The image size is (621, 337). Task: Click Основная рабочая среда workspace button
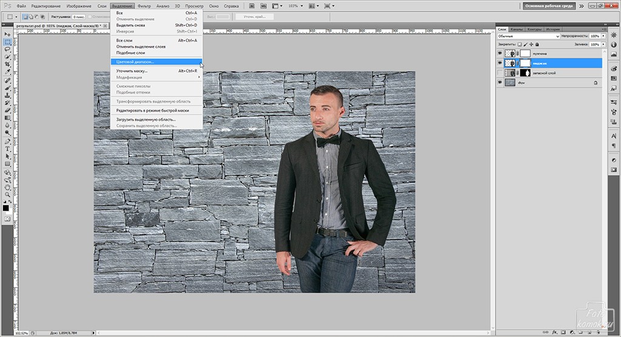(549, 6)
